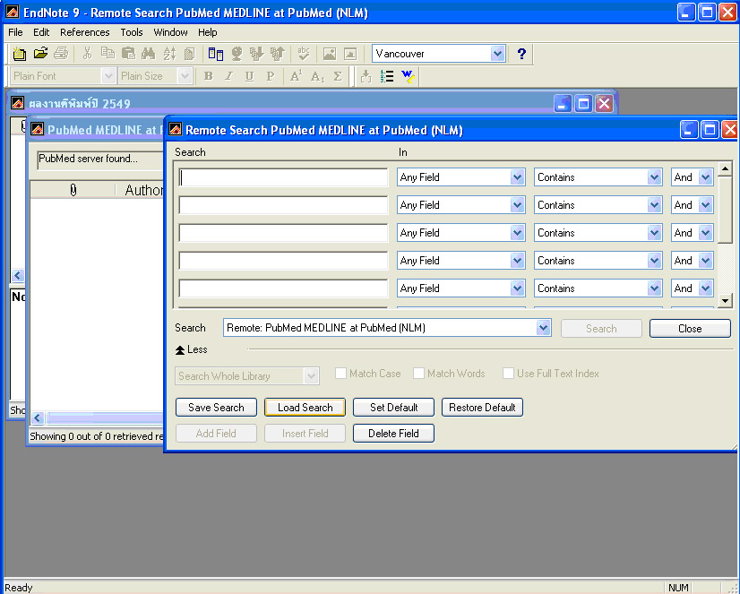This screenshot has height=594, width=740.
Task: Click the question mark Help icon
Action: point(521,54)
